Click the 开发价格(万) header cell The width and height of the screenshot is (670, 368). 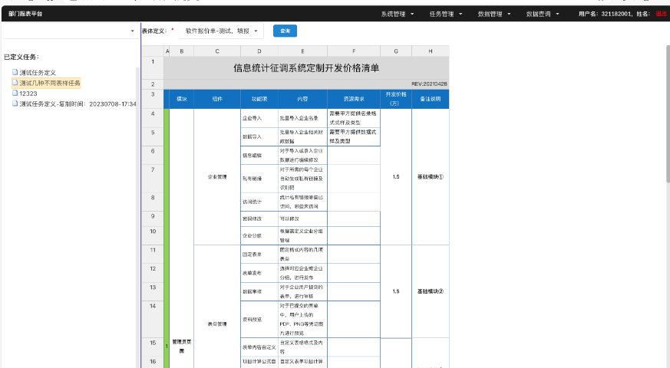(x=396, y=99)
